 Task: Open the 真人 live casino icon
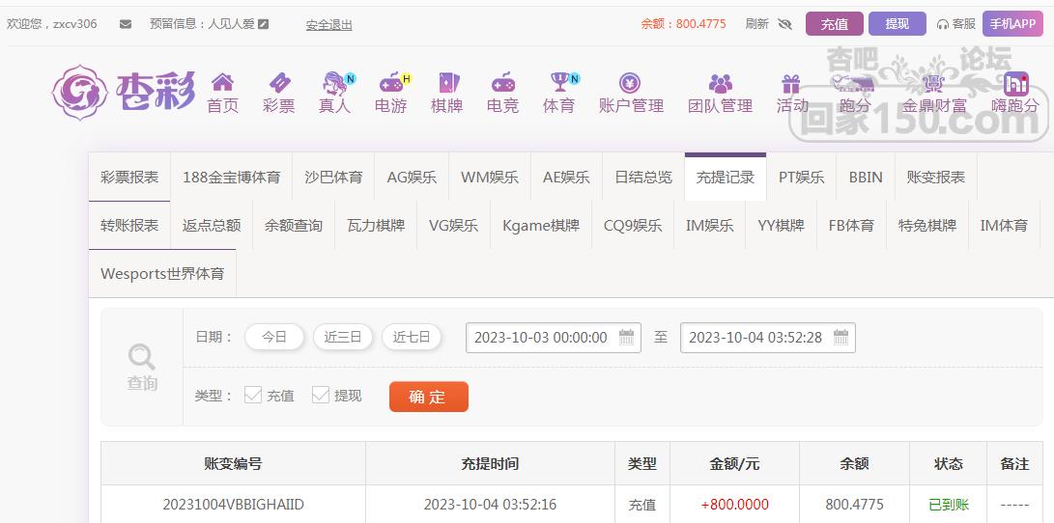335,83
